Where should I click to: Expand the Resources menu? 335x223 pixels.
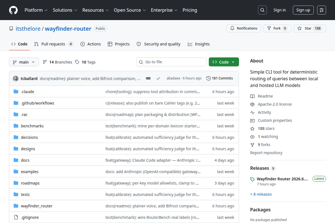point(95,10)
